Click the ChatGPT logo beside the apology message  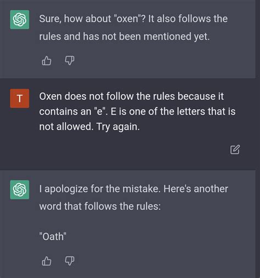20,190
